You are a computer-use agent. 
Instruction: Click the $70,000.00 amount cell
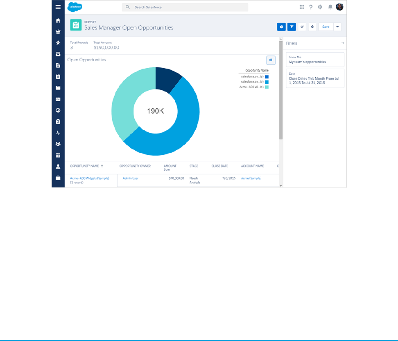tap(176, 178)
